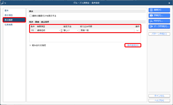Open the 検索項目 dropdown showing 資格名称

[49, 30]
